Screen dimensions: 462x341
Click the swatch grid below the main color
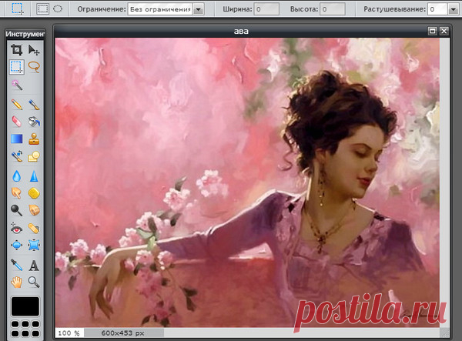click(25, 329)
